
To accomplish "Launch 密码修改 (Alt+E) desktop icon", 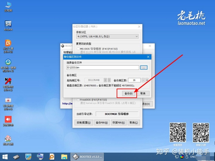I will [x=8, y=84].
